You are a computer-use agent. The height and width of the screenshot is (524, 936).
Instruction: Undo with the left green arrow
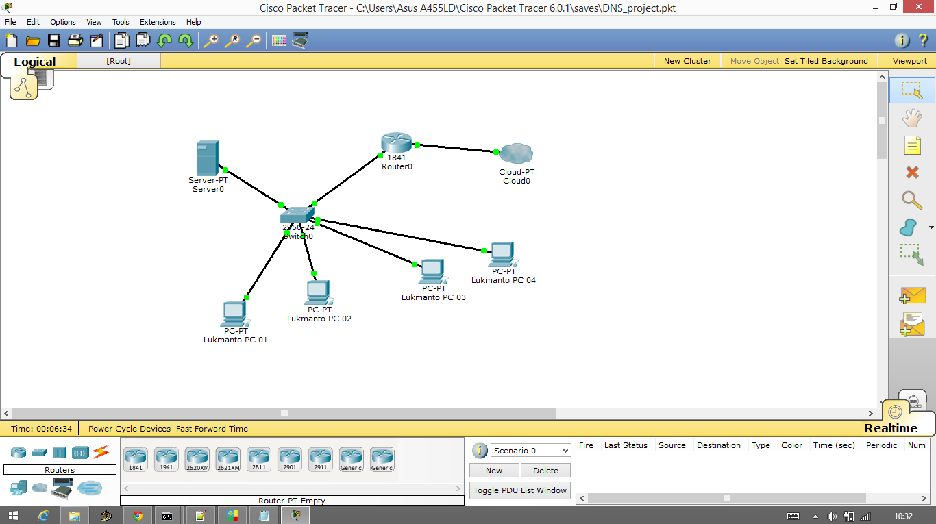coord(164,40)
